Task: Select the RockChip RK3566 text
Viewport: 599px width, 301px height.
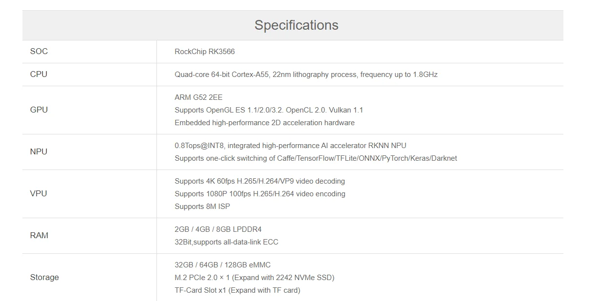Action: click(x=205, y=52)
